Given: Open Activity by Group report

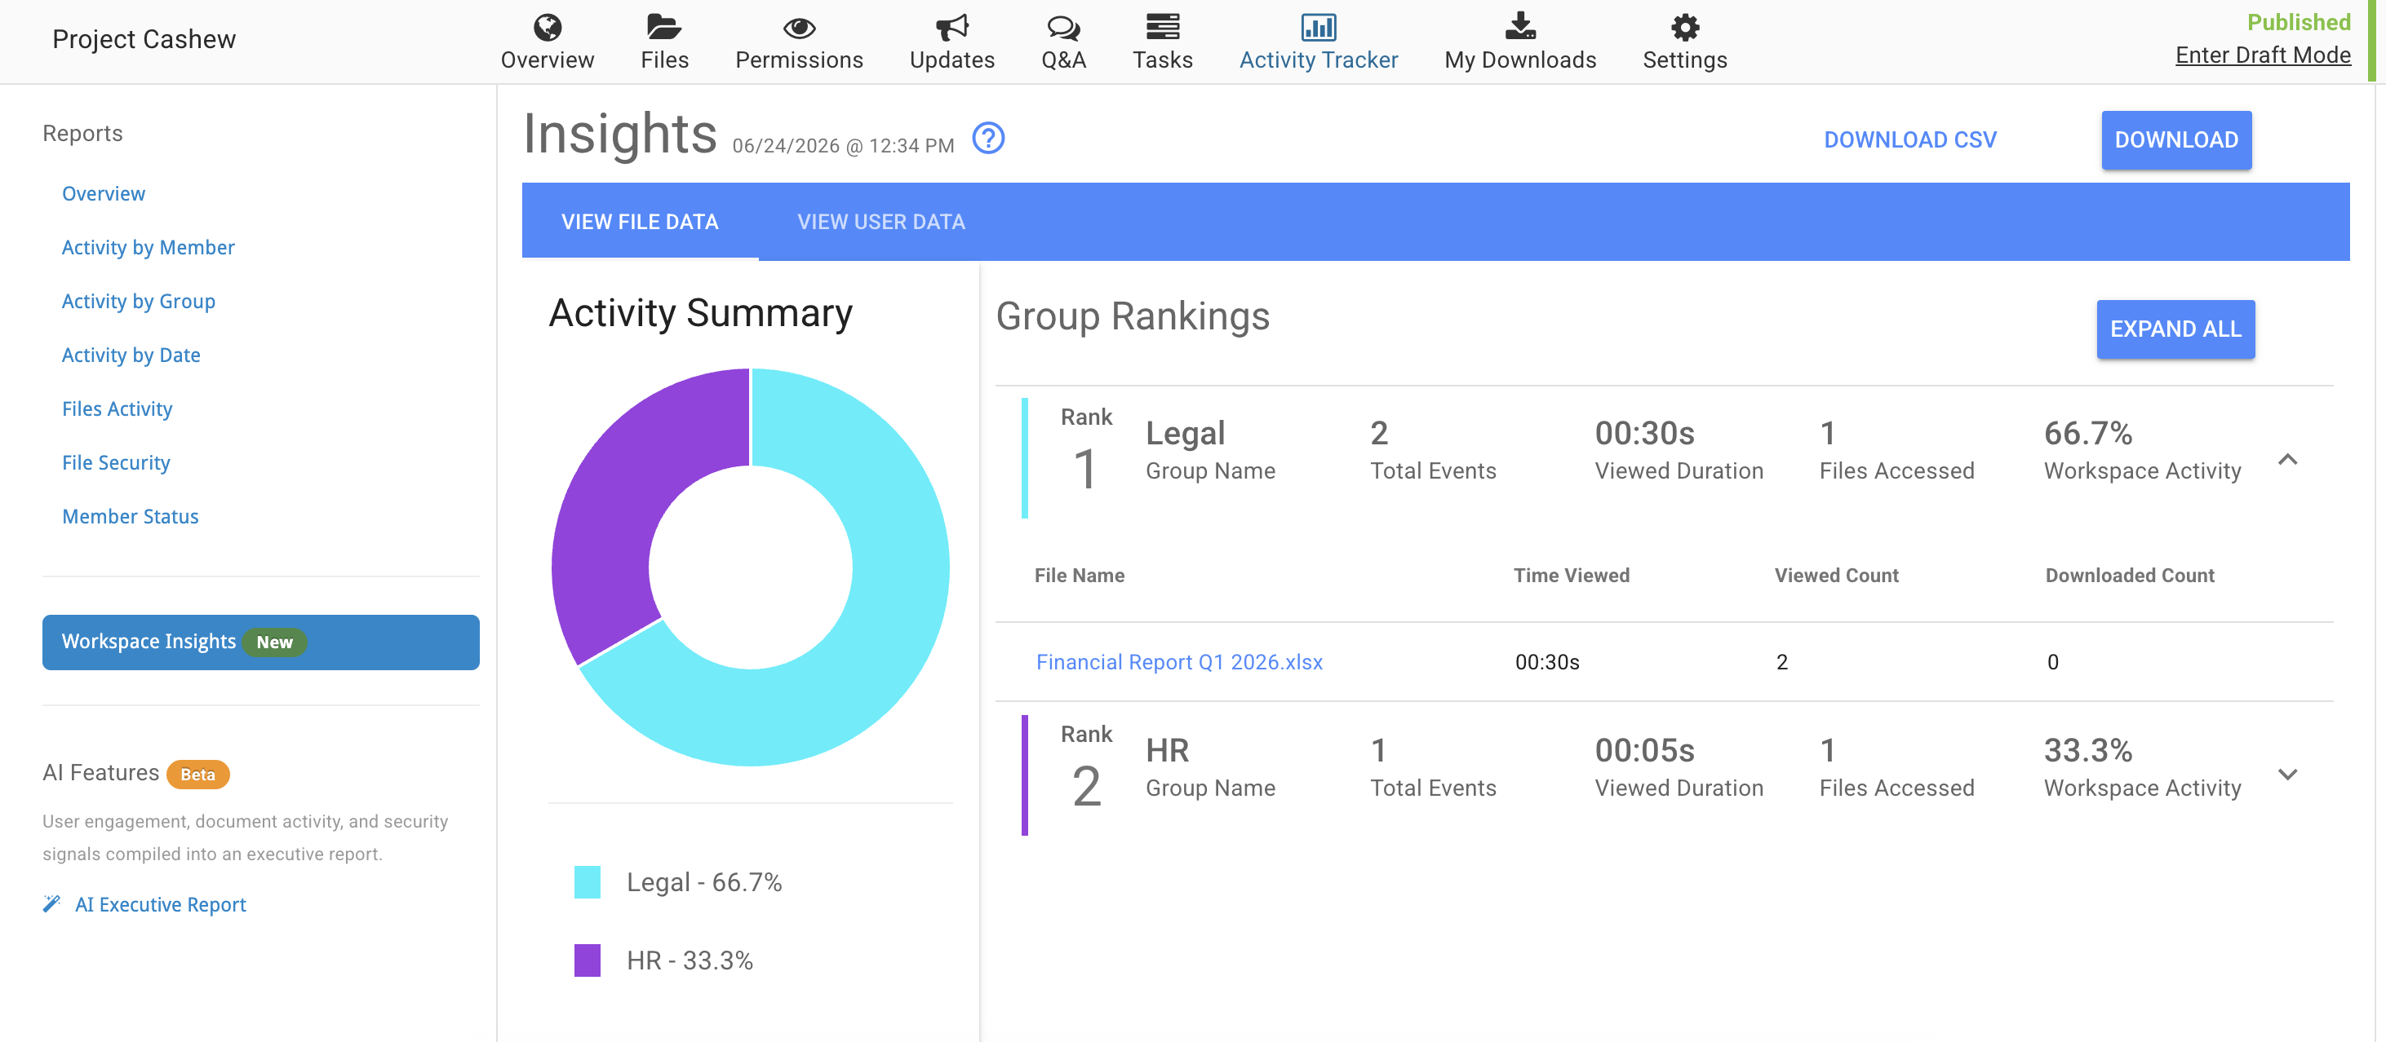Looking at the screenshot, I should pos(138,301).
